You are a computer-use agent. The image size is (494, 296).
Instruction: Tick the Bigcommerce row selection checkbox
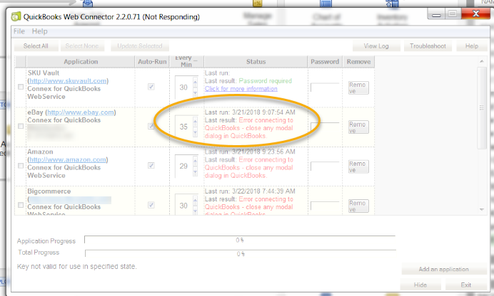tap(21, 205)
